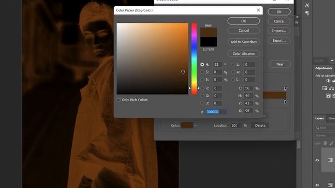Select the gradient map layer thumbnail

tap(330, 160)
